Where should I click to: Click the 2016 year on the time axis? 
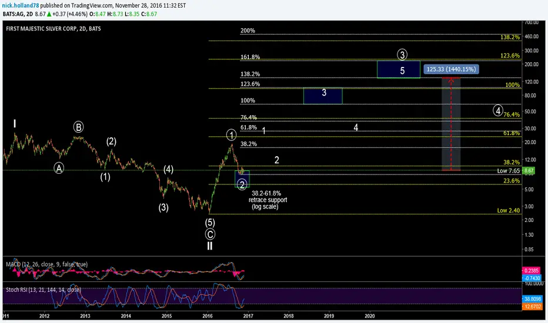click(207, 316)
